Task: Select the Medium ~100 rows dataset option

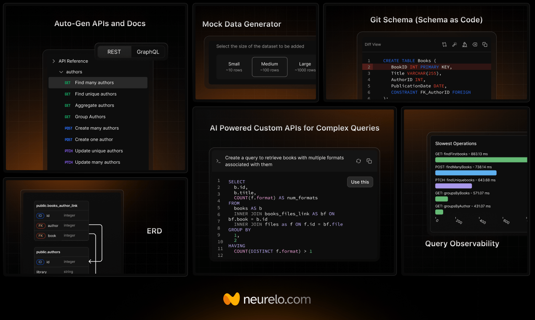Action: (270, 67)
